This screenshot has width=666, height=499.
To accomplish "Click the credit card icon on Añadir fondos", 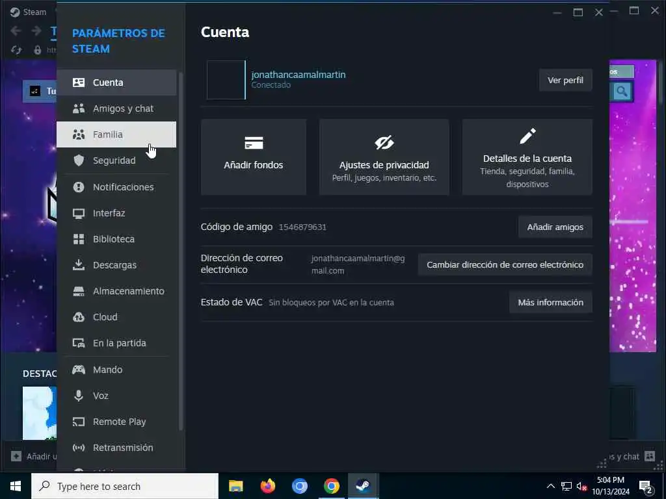I will coord(254,143).
